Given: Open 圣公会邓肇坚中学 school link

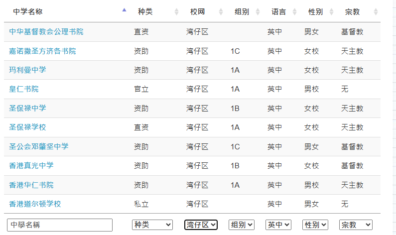Looking at the screenshot, I should [x=39, y=146].
